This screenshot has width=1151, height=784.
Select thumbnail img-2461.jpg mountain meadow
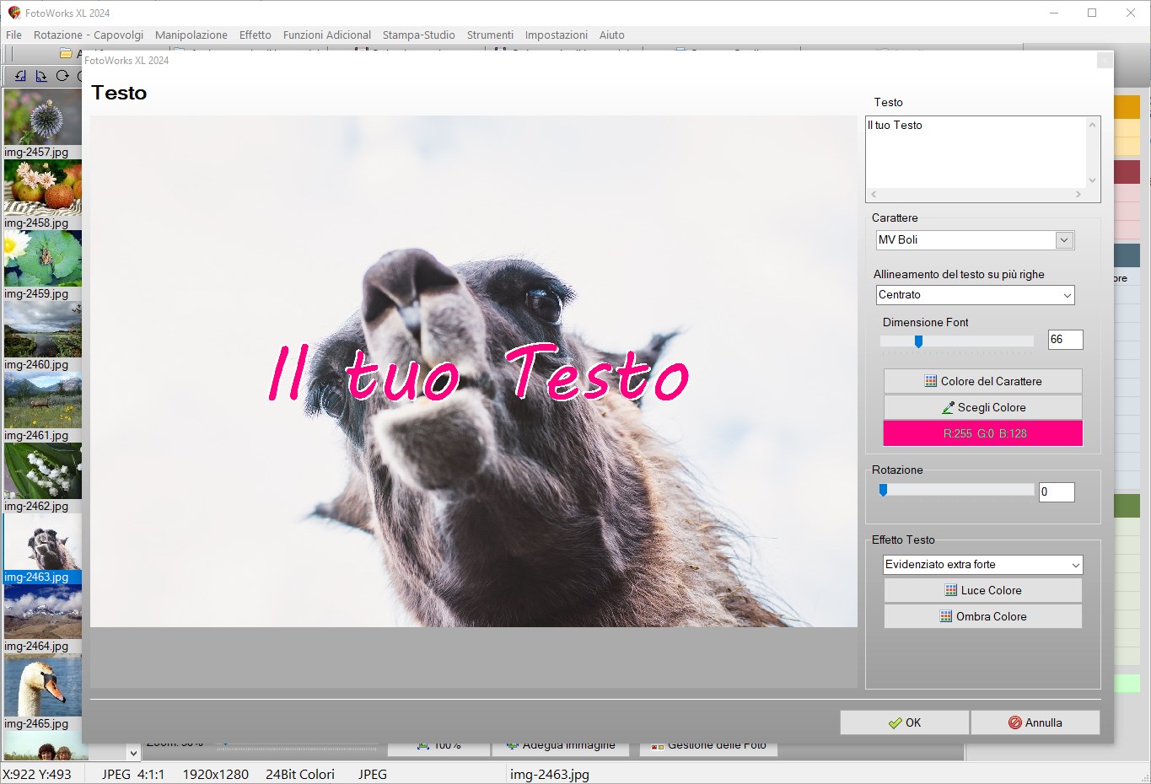(x=42, y=400)
